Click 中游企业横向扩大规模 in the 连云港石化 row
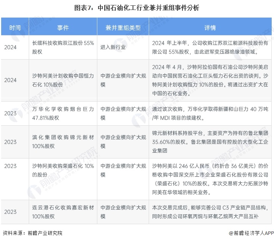Screen dimensions: 274x241 (123, 212)
